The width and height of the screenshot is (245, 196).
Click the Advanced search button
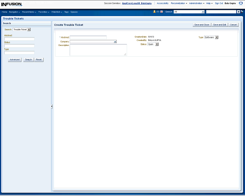(15, 60)
